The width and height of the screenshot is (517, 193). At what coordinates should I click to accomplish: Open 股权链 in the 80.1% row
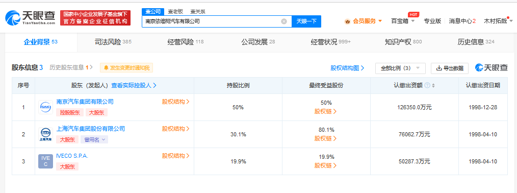[x=325, y=138]
